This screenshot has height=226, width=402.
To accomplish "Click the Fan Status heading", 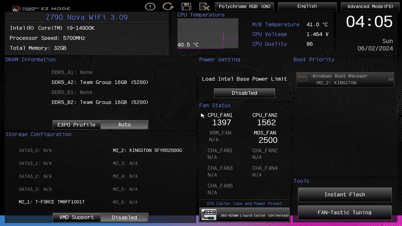I will coord(215,105).
